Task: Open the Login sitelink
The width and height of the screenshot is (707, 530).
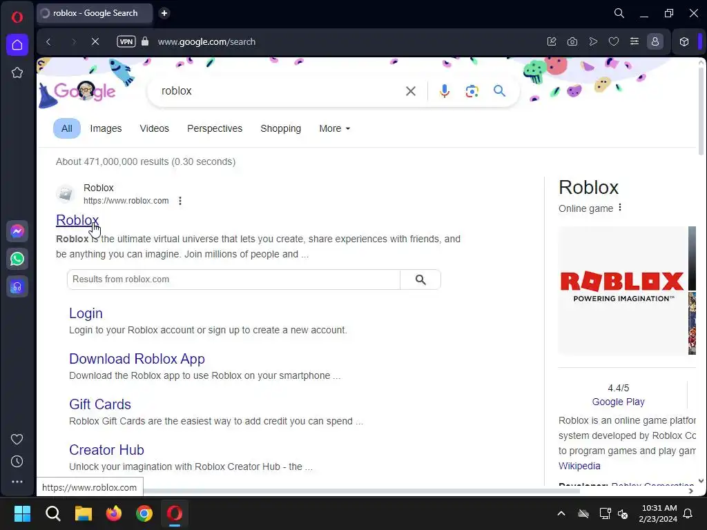Action: point(86,313)
